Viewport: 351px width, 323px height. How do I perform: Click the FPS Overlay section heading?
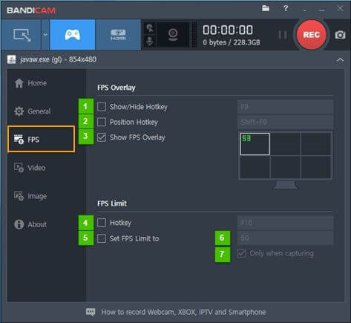point(117,88)
